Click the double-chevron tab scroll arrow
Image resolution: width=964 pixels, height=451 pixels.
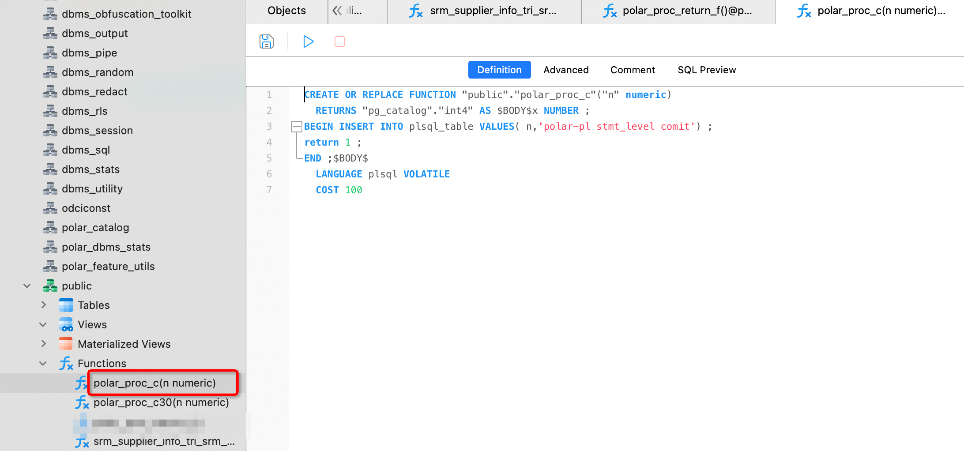pyautogui.click(x=337, y=11)
